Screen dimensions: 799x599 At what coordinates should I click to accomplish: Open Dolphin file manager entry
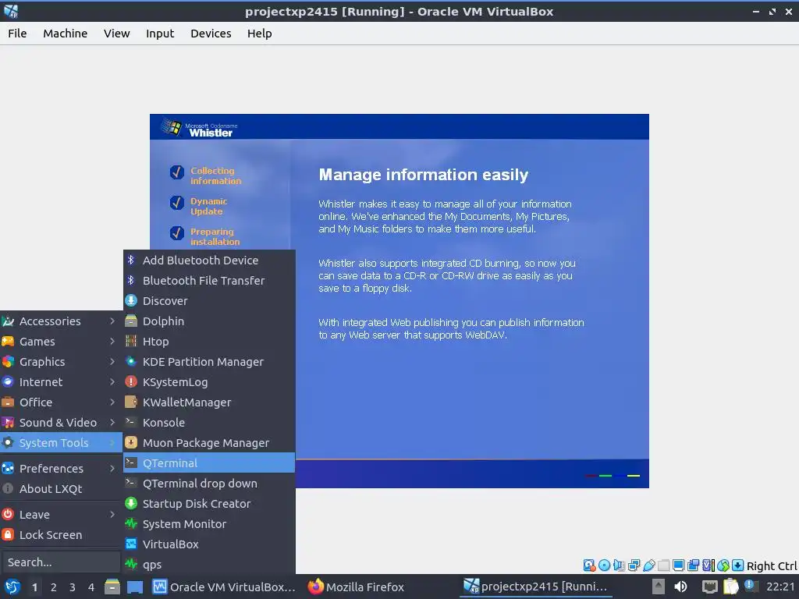pos(209,321)
